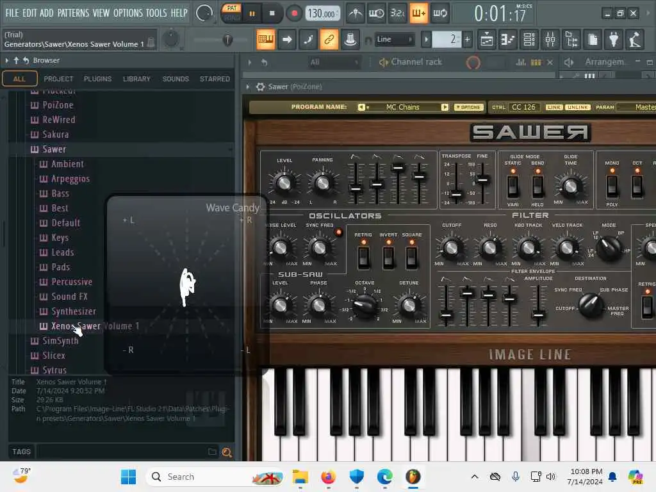Click the step editing mode icon

[x=308, y=40]
